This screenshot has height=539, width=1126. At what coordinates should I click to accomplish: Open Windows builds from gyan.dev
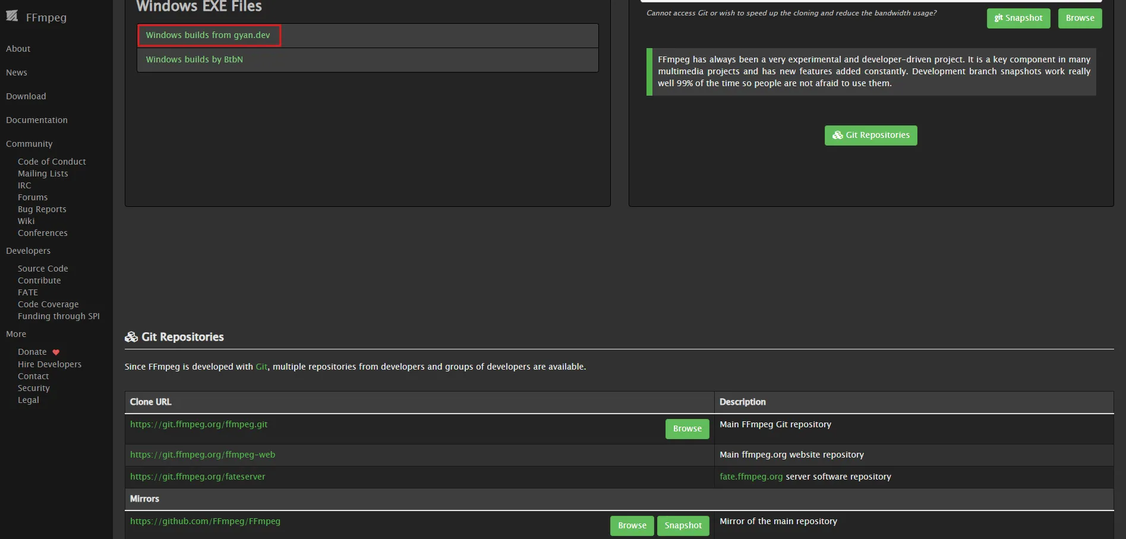(208, 35)
